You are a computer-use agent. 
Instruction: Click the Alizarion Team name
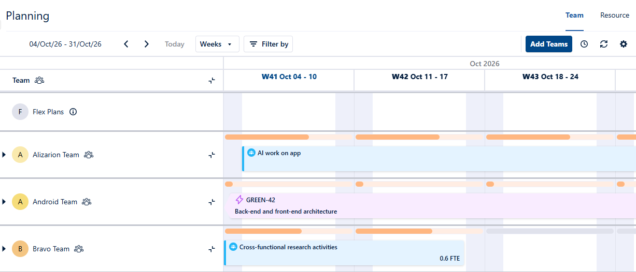(56, 155)
